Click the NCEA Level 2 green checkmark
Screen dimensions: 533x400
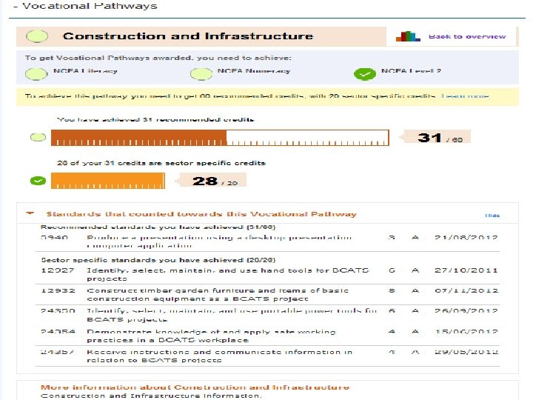365,74
